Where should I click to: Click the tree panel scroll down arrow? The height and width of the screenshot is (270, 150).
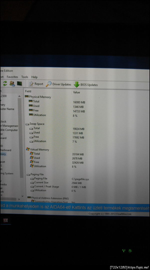22,196
